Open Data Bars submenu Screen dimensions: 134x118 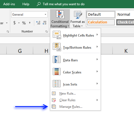tap(75, 60)
